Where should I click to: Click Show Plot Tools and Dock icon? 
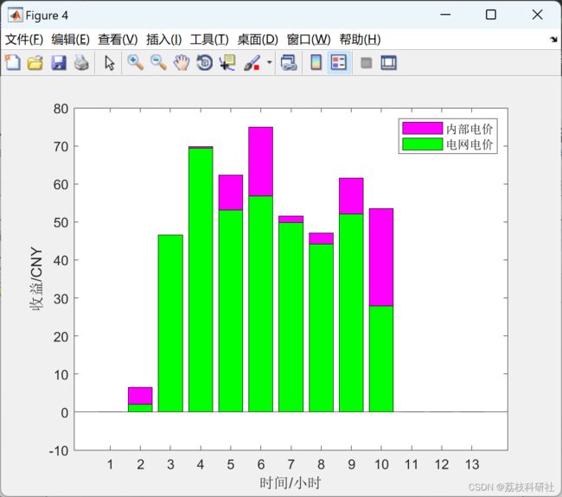click(x=388, y=63)
